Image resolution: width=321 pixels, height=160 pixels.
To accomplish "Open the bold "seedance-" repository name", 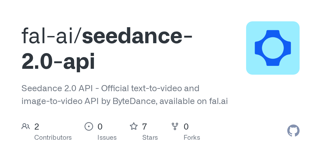I will (x=137, y=36).
